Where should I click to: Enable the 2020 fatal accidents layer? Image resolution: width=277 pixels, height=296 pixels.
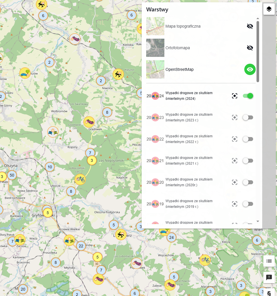(x=248, y=182)
